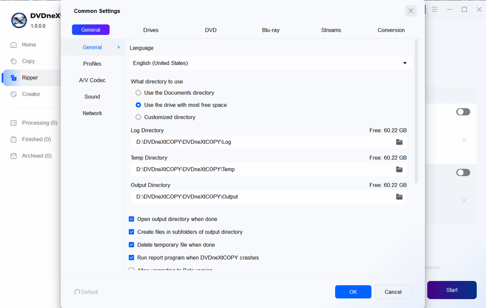
Task: Browse folder for Output Directory
Action: point(399,196)
